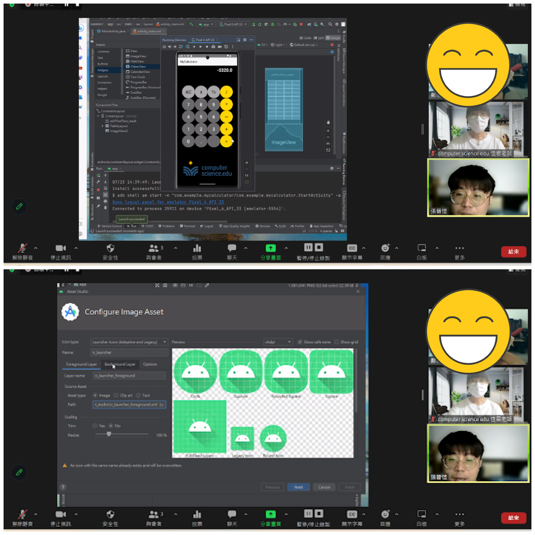This screenshot has height=535, width=535.
Task: Adjust the Resize slider handle
Action: (x=109, y=434)
